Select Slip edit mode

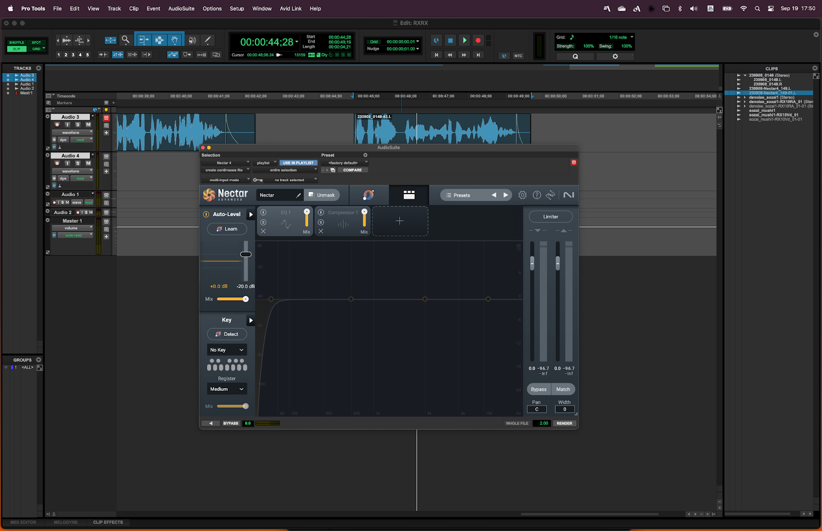[16, 49]
